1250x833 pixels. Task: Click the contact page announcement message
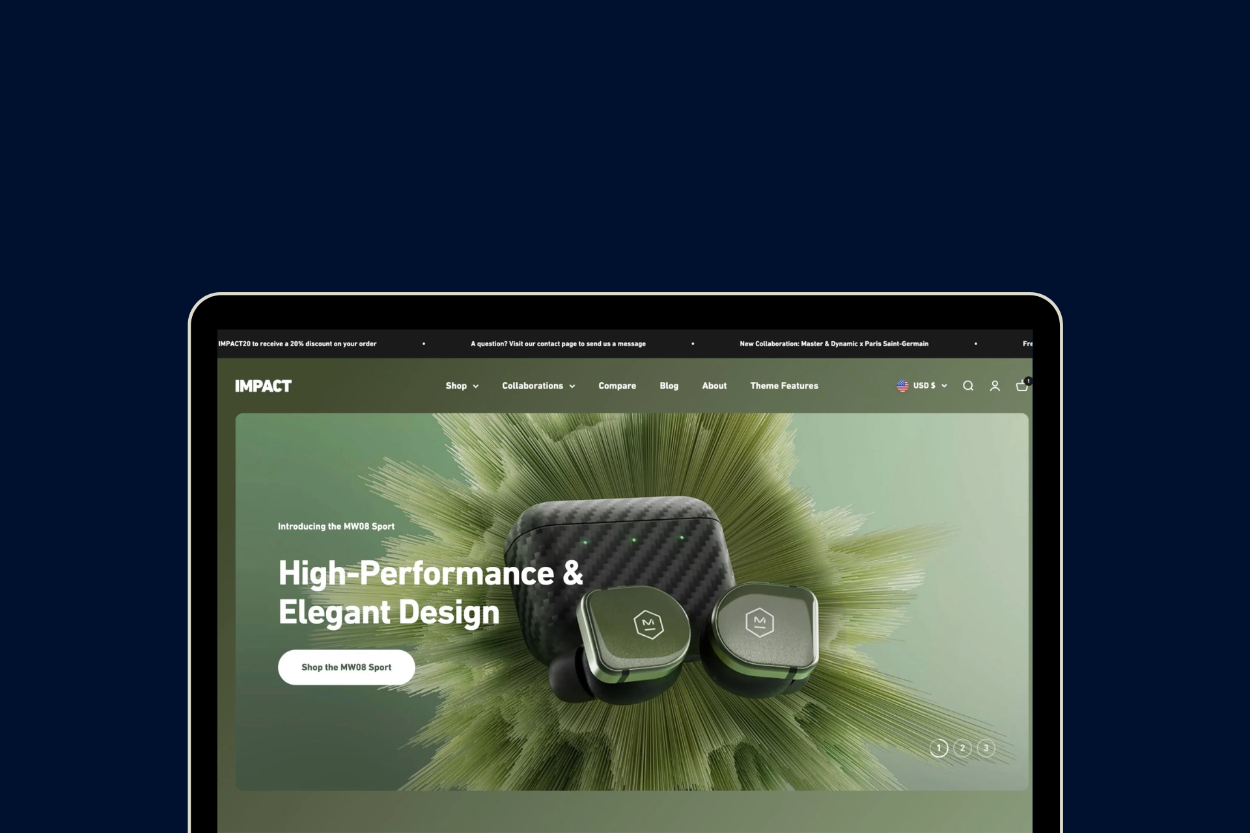[558, 344]
